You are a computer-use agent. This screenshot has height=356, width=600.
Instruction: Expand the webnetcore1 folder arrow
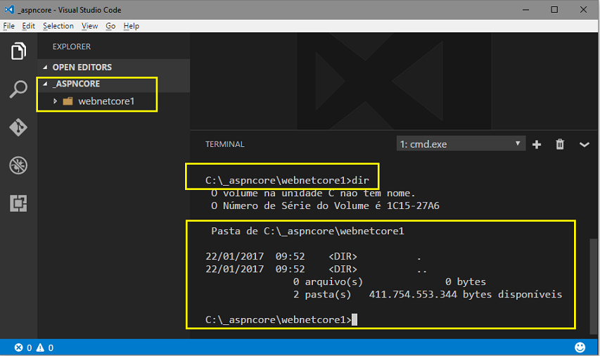click(55, 101)
